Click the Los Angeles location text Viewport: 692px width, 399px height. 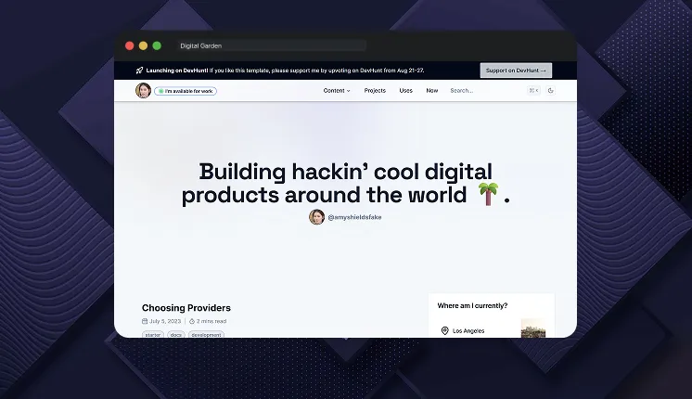(468, 330)
